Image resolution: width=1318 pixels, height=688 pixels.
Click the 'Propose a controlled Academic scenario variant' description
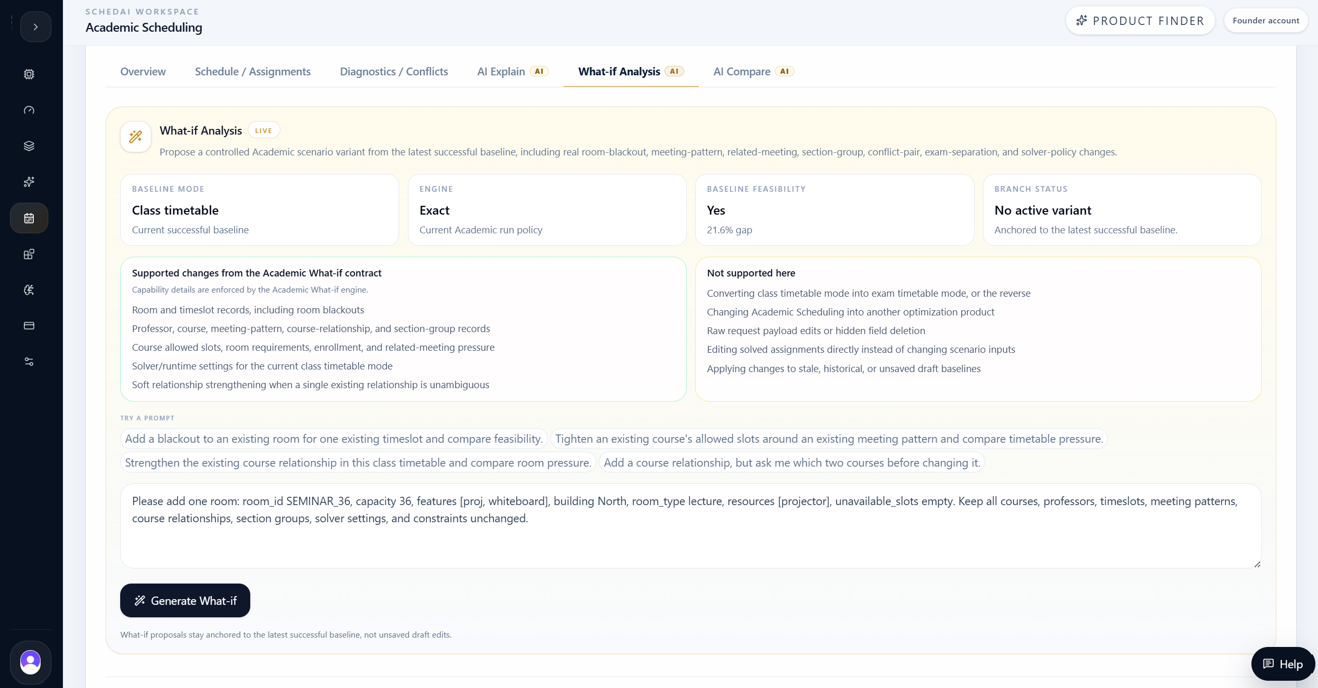point(638,152)
